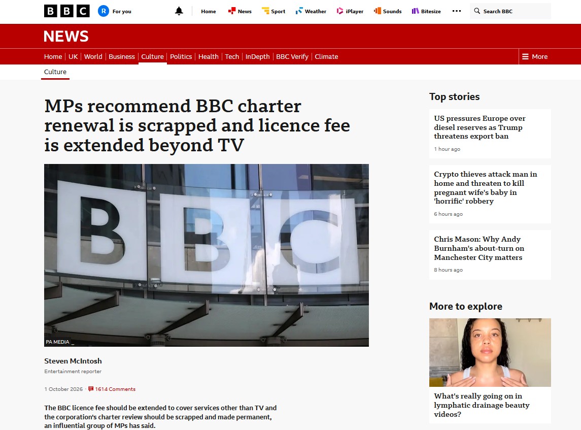The width and height of the screenshot is (581, 430).
Task: Click the Search BBC input field
Action: [510, 11]
